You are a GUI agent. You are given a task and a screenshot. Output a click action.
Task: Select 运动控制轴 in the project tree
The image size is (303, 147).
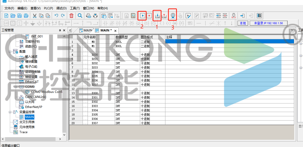pyautogui.click(x=33, y=71)
